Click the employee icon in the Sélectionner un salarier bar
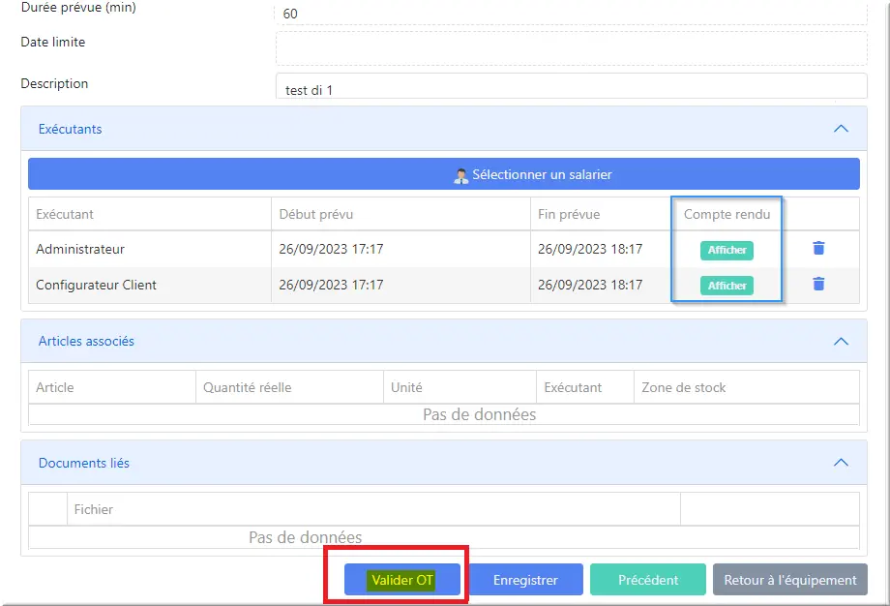The image size is (890, 606). click(x=460, y=175)
